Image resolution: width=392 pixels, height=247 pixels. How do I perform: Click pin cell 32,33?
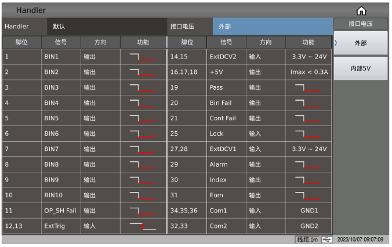[187, 226]
